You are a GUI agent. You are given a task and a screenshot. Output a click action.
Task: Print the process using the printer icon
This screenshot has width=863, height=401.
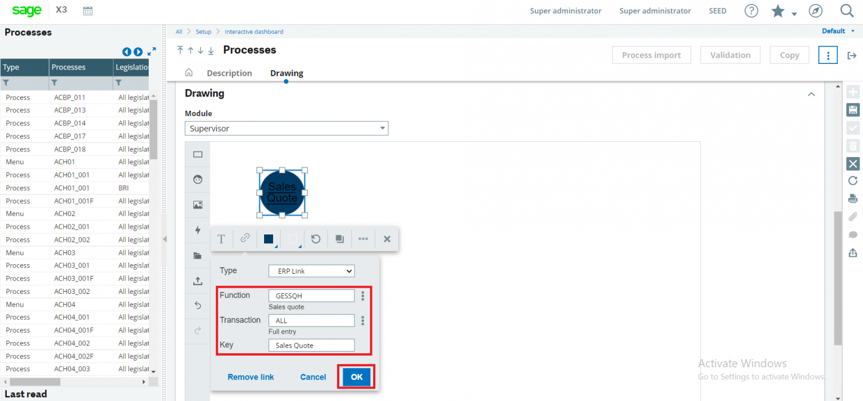853,198
